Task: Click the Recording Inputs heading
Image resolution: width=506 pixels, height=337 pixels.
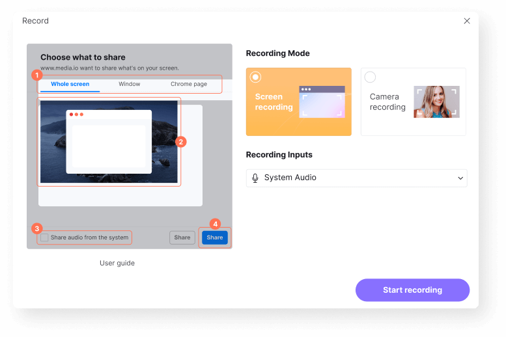Action: tap(279, 155)
